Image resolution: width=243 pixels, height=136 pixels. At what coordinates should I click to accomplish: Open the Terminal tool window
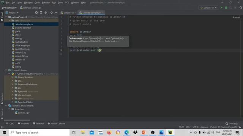(x=38, y=124)
